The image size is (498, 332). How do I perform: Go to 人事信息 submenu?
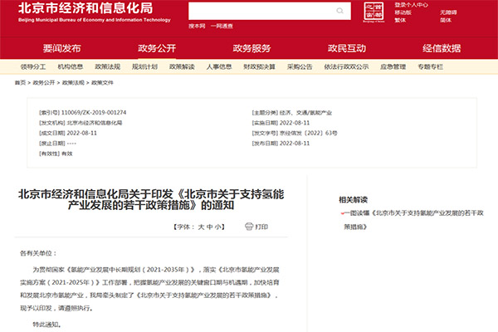(219, 66)
